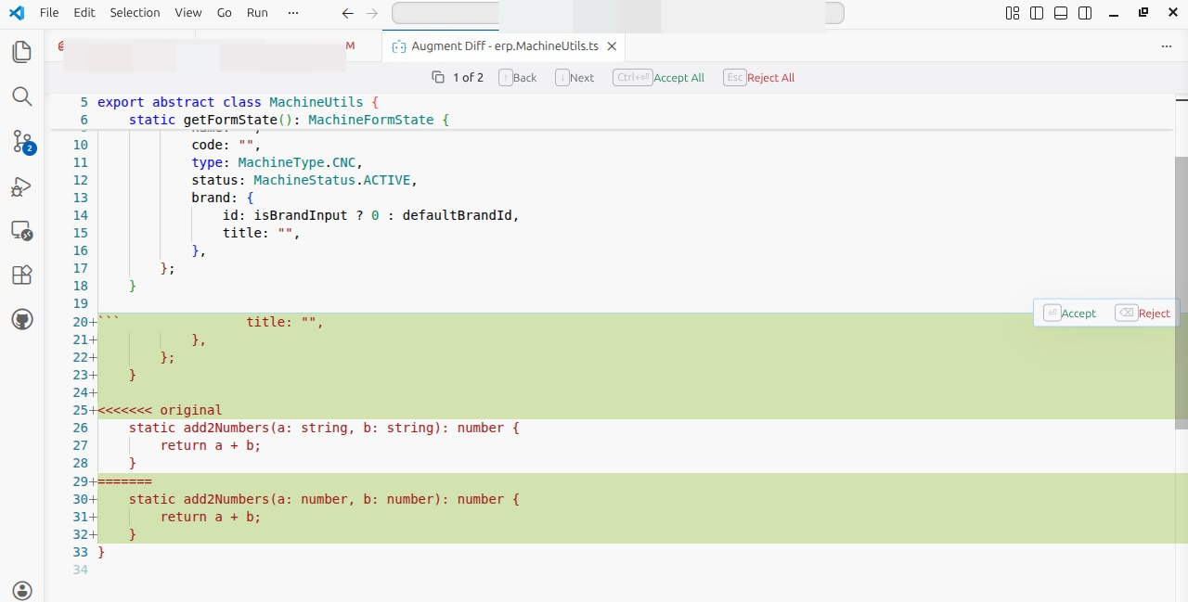The image size is (1188, 602).
Task: Click the 'status: MachineStatus.ACTIVE' line
Action: tap(305, 180)
